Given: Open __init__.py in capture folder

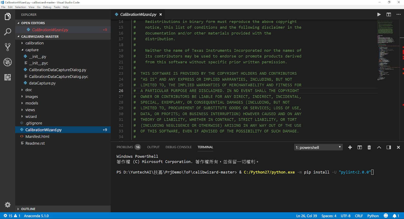Looking at the screenshot, I should click(x=63, y=57).
